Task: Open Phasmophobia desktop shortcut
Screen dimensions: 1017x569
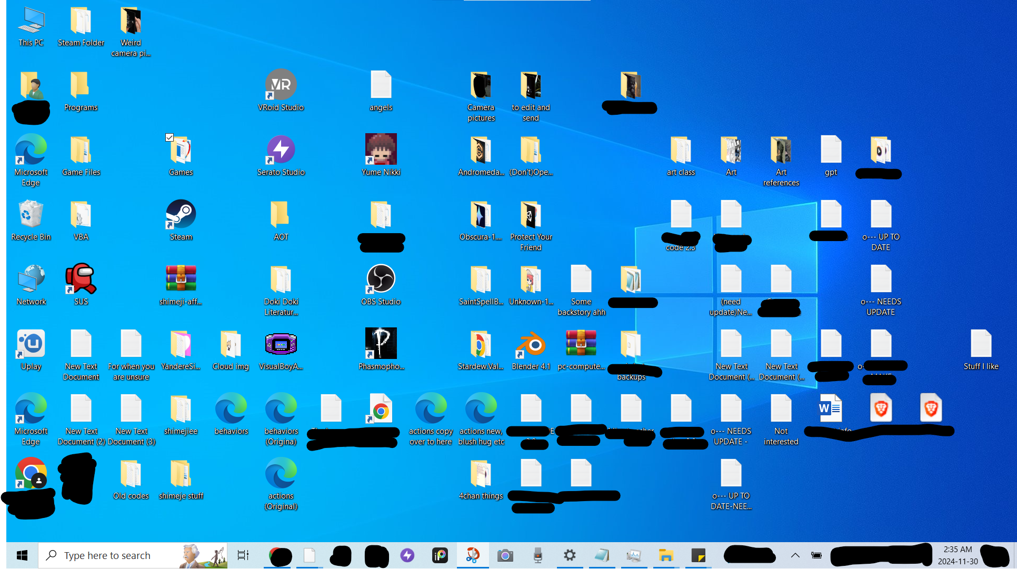Action: pyautogui.click(x=381, y=350)
